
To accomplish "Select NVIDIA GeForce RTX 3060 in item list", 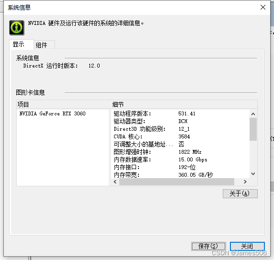I will [52, 113].
